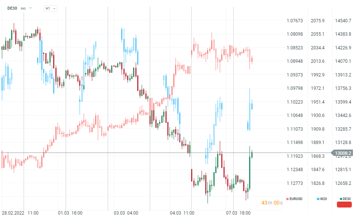
Task: Toggle the EURUSD series via its legend label
Action: (x=296, y=199)
